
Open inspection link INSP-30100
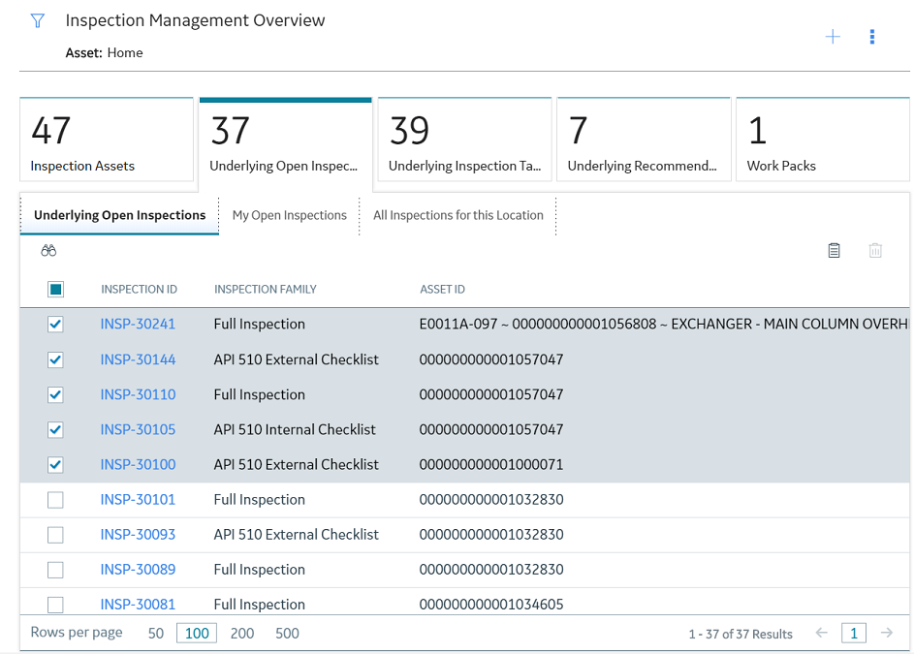pos(138,464)
